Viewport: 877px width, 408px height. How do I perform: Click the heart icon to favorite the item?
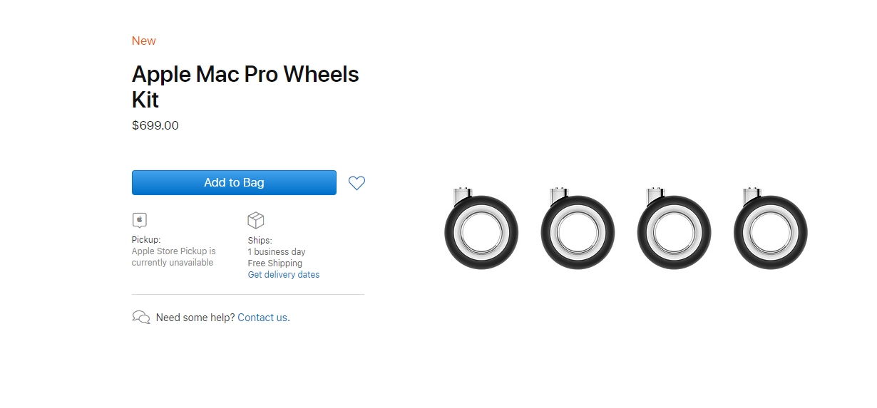click(357, 183)
